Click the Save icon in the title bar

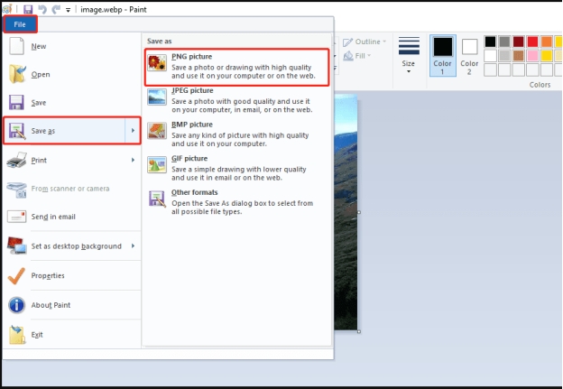click(28, 9)
